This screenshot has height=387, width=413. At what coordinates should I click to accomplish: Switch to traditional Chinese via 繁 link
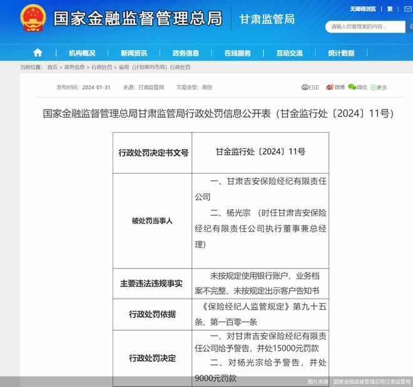tap(390, 9)
